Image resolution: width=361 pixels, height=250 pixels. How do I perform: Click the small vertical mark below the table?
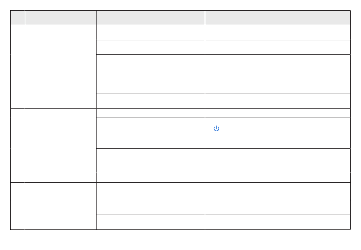pos(17,245)
